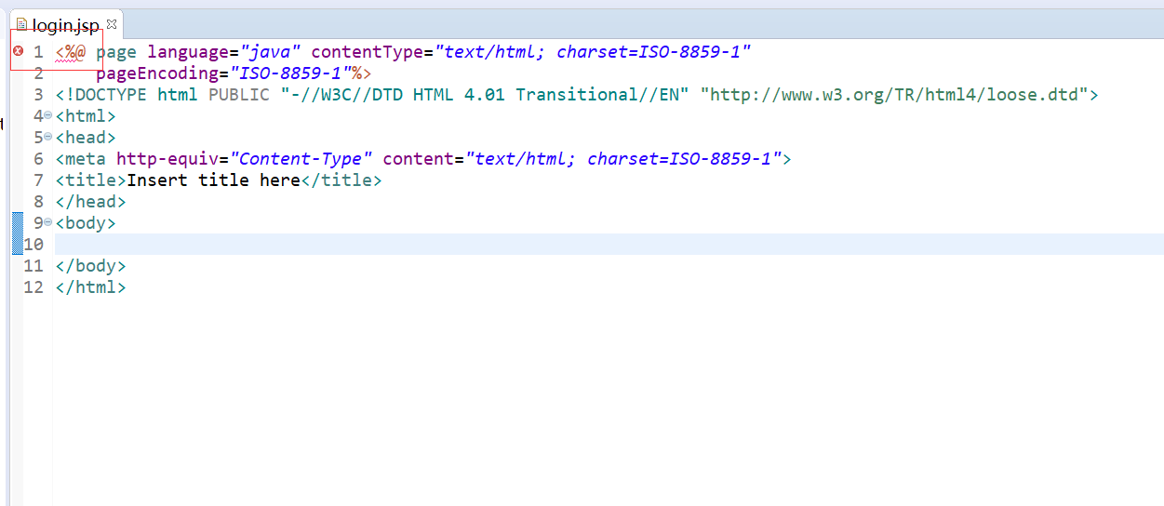Click the '<meta' tag name on line 6
The height and width of the screenshot is (506, 1164).
pos(81,159)
